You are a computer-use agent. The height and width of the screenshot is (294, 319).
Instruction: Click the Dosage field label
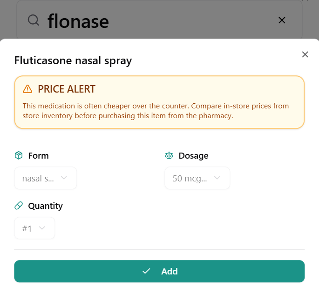point(193,155)
